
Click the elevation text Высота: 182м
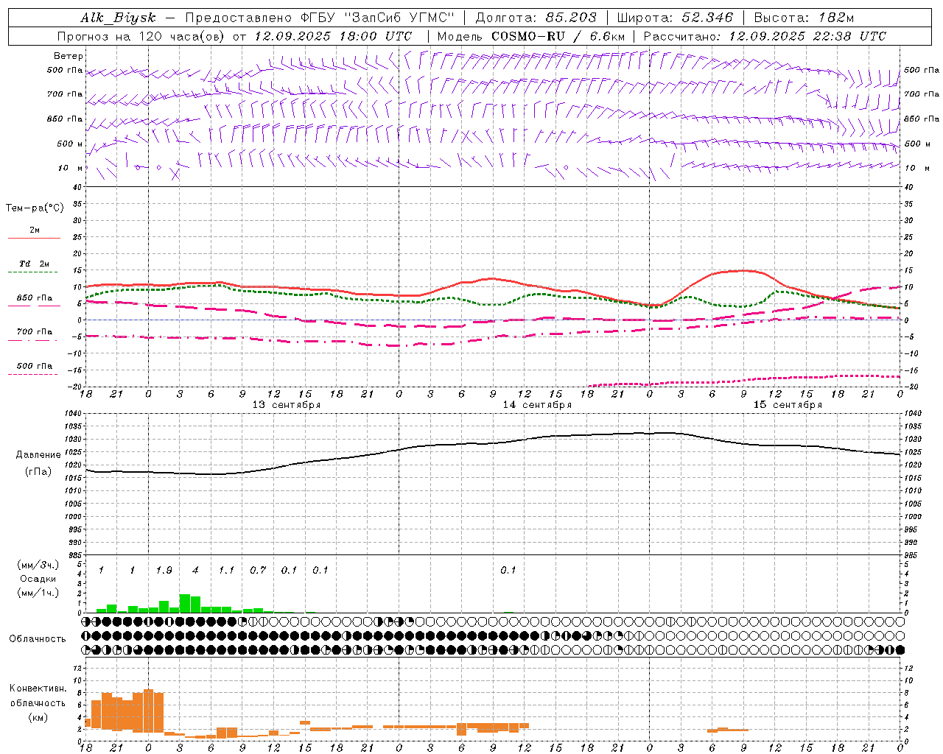[x=804, y=18]
